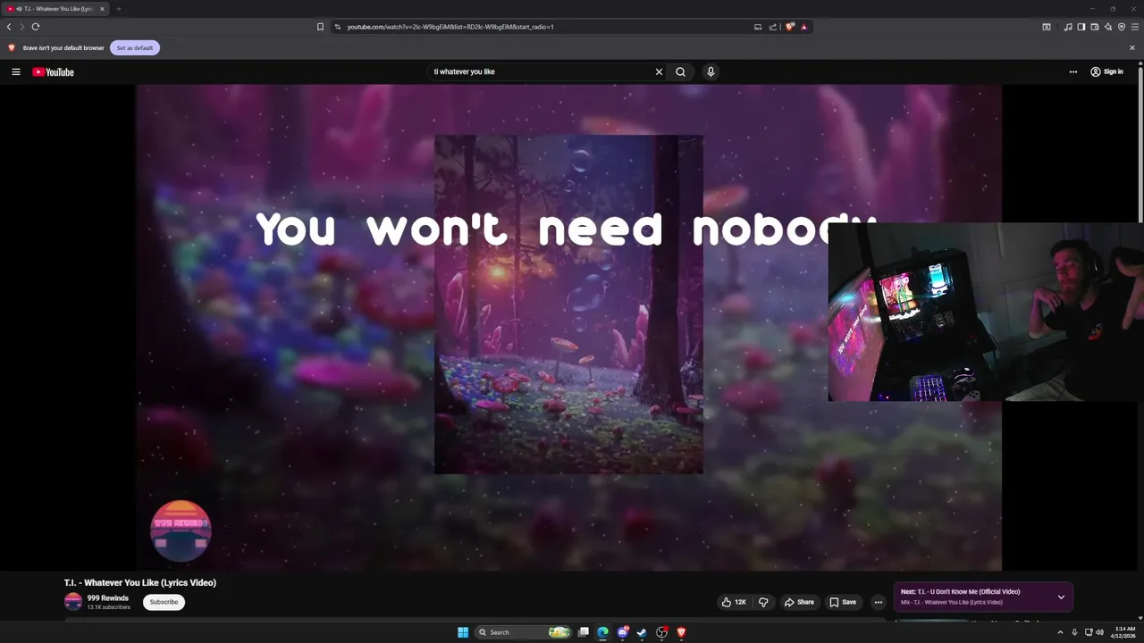This screenshot has height=643, width=1144.
Task: Open Brave Leo AI sparkle icon
Action: 1108,27
